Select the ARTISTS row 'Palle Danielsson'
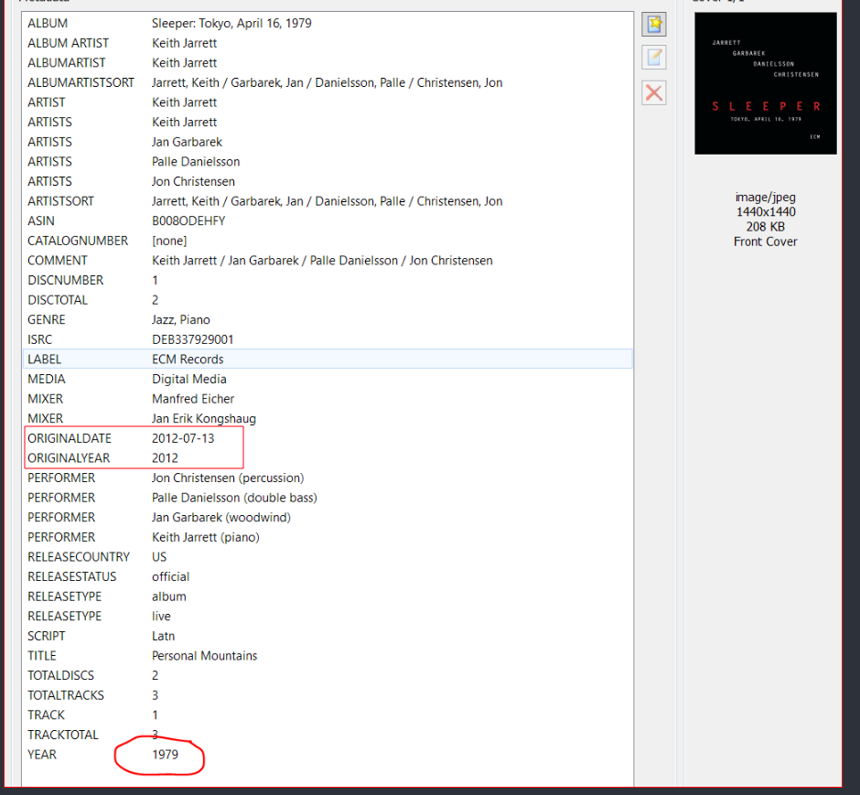The width and height of the screenshot is (860, 795). click(x=328, y=162)
